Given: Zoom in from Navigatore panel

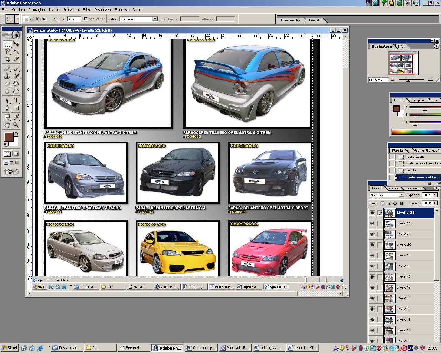Looking at the screenshot, I should click(x=430, y=80).
